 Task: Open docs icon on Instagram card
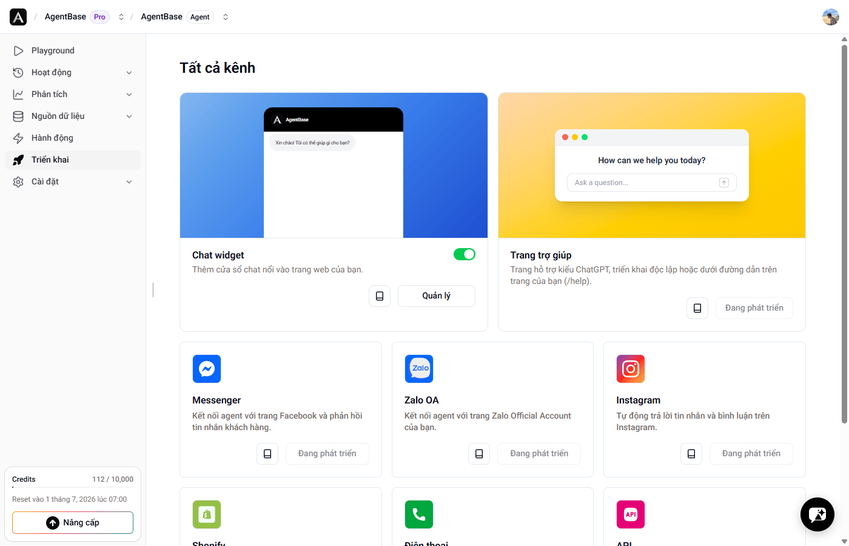click(691, 454)
